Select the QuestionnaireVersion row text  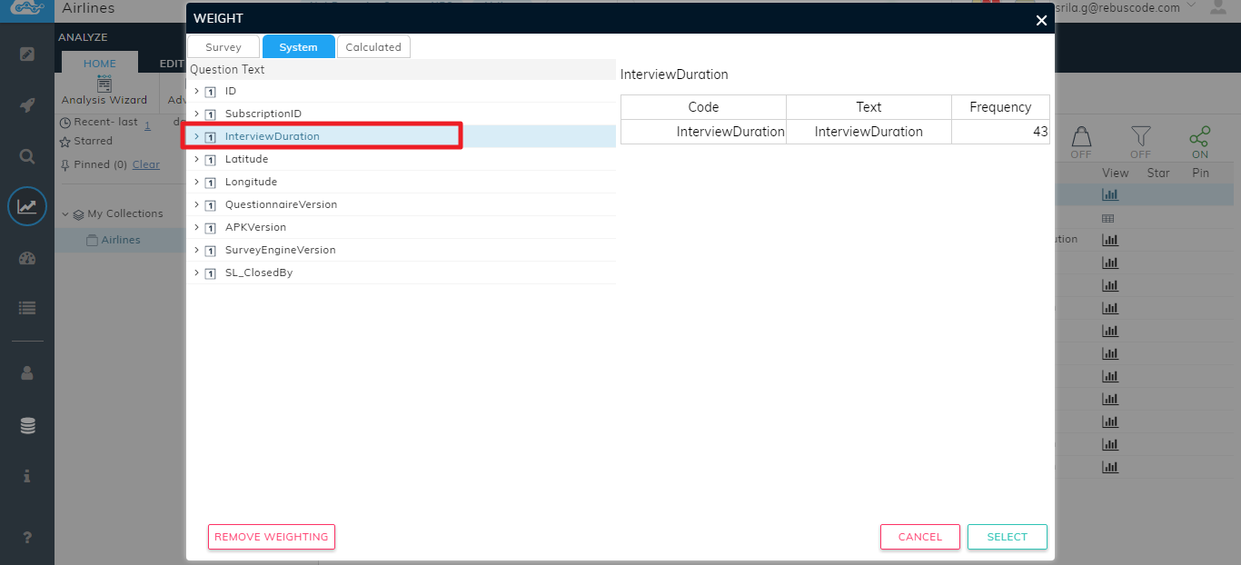pyautogui.click(x=281, y=204)
